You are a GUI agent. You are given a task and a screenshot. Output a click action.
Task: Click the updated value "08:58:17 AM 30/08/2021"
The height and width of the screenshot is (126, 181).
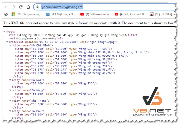point(58,42)
